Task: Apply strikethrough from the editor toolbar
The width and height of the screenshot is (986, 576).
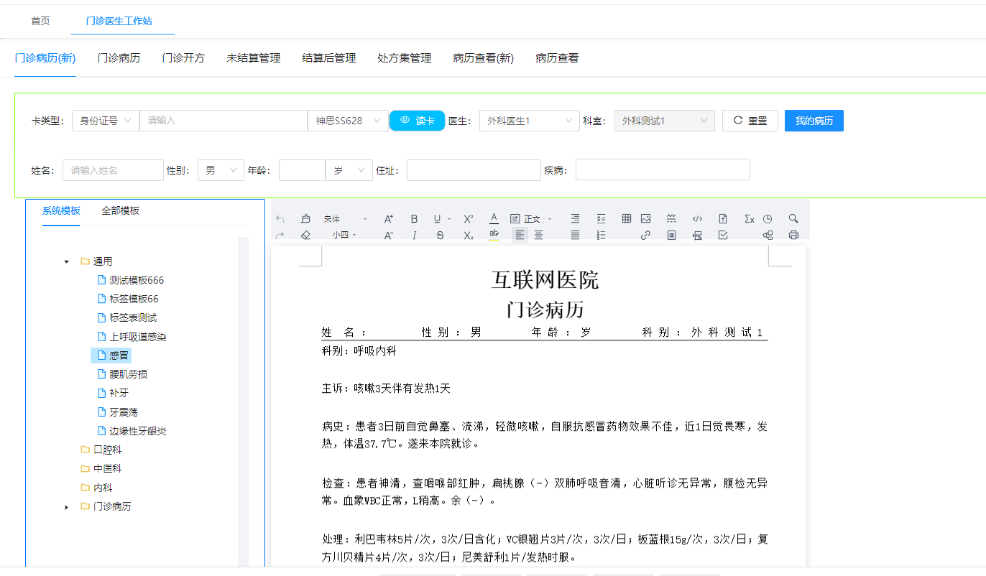Action: pyautogui.click(x=441, y=235)
